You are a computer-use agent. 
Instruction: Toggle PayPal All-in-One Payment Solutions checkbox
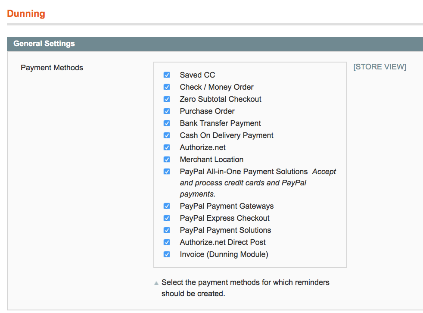tap(167, 172)
